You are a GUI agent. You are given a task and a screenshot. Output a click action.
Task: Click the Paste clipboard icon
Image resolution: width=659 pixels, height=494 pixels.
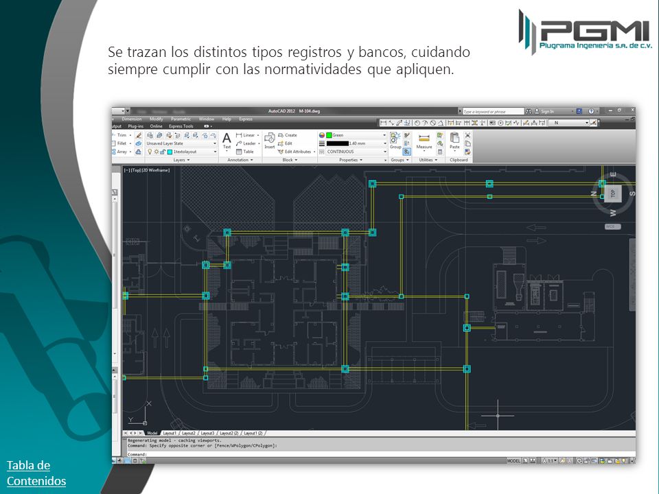pos(454,141)
